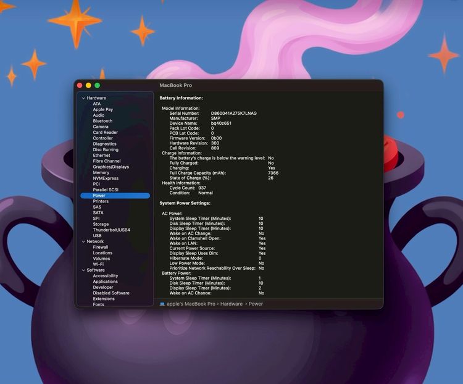This screenshot has height=384, width=463.
Task: Select Disc Burning item
Action: click(106, 149)
